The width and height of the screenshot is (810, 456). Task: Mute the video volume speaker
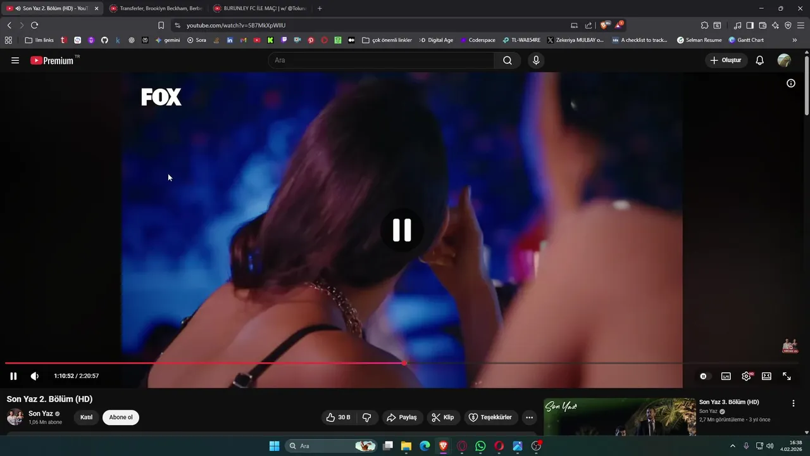35,376
